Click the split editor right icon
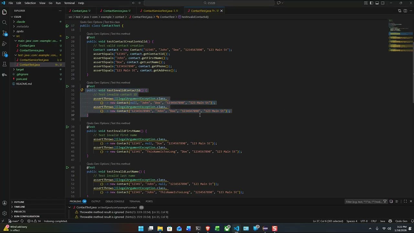This screenshot has height=233, width=414. pyautogui.click(x=405, y=11)
